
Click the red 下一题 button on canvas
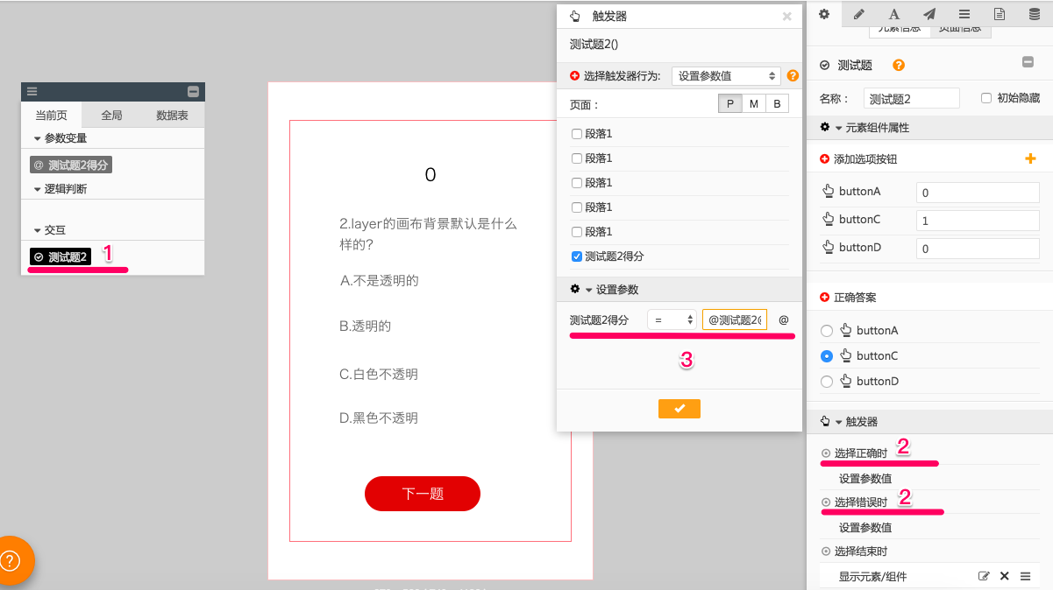(422, 494)
